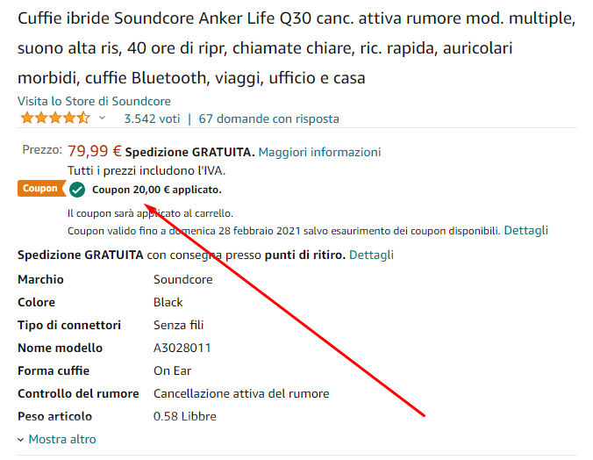Click the orange Coupon badge
The image size is (593, 460).
40,189
